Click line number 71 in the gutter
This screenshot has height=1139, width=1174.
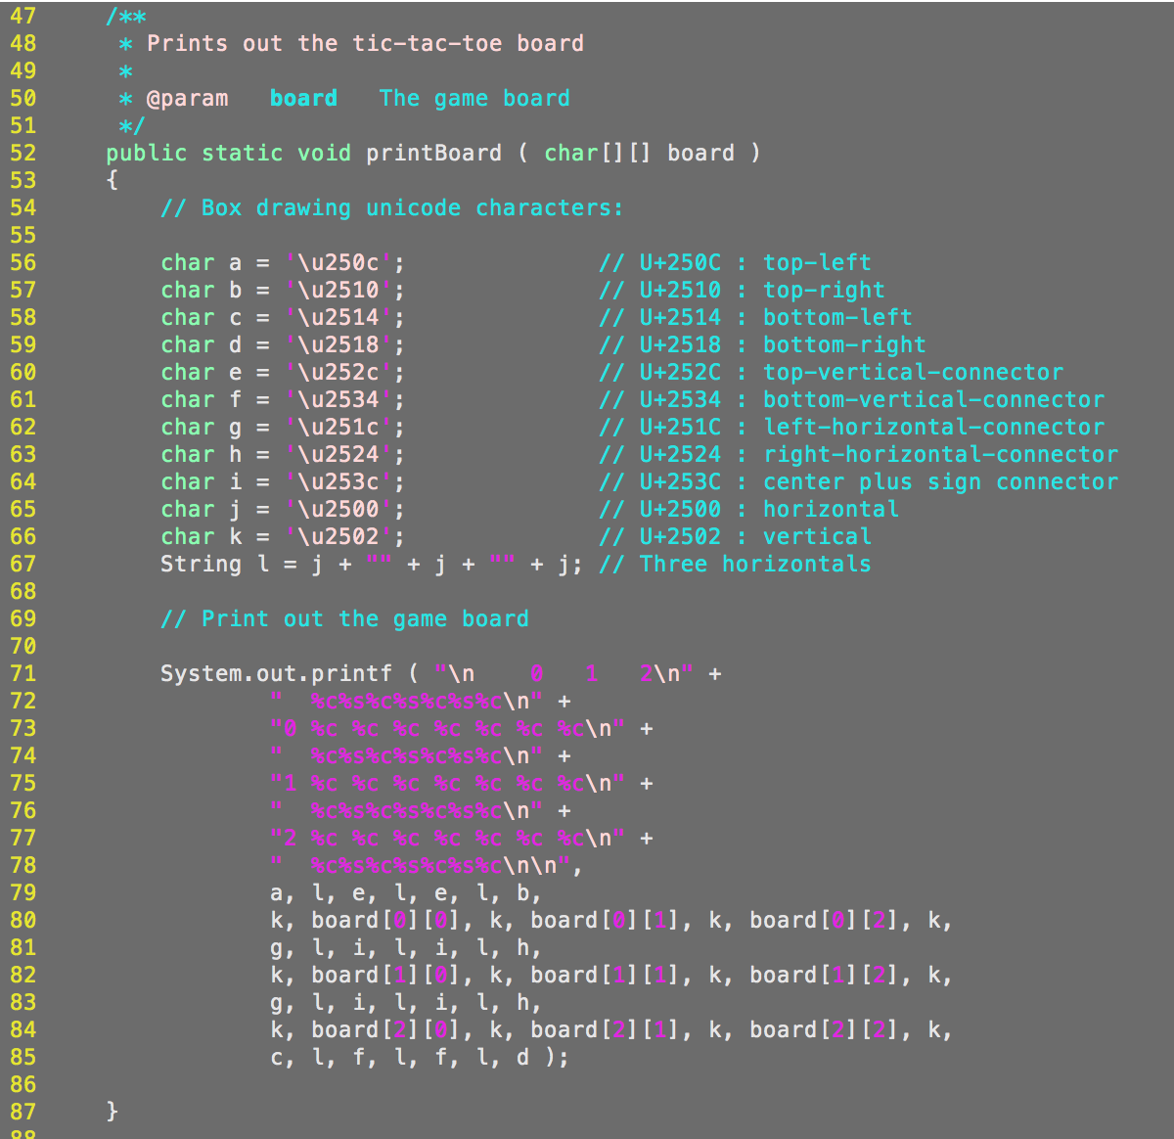click(x=23, y=673)
